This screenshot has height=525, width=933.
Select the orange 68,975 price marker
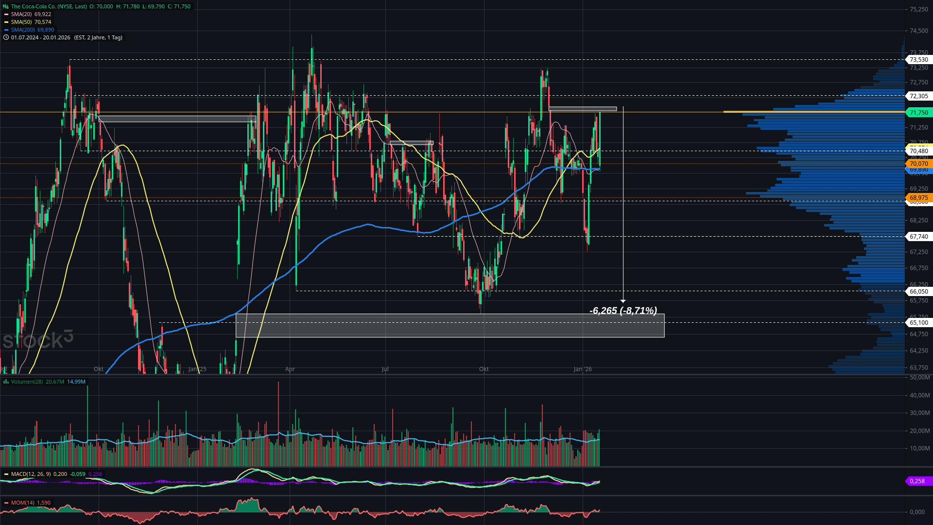(x=918, y=198)
